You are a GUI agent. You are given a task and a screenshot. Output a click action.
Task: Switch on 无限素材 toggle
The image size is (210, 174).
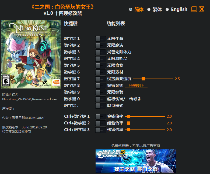(x=100, y=72)
